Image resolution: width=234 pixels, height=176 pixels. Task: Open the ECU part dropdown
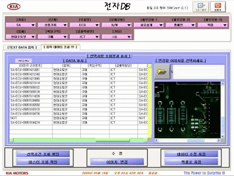tap(84, 25)
